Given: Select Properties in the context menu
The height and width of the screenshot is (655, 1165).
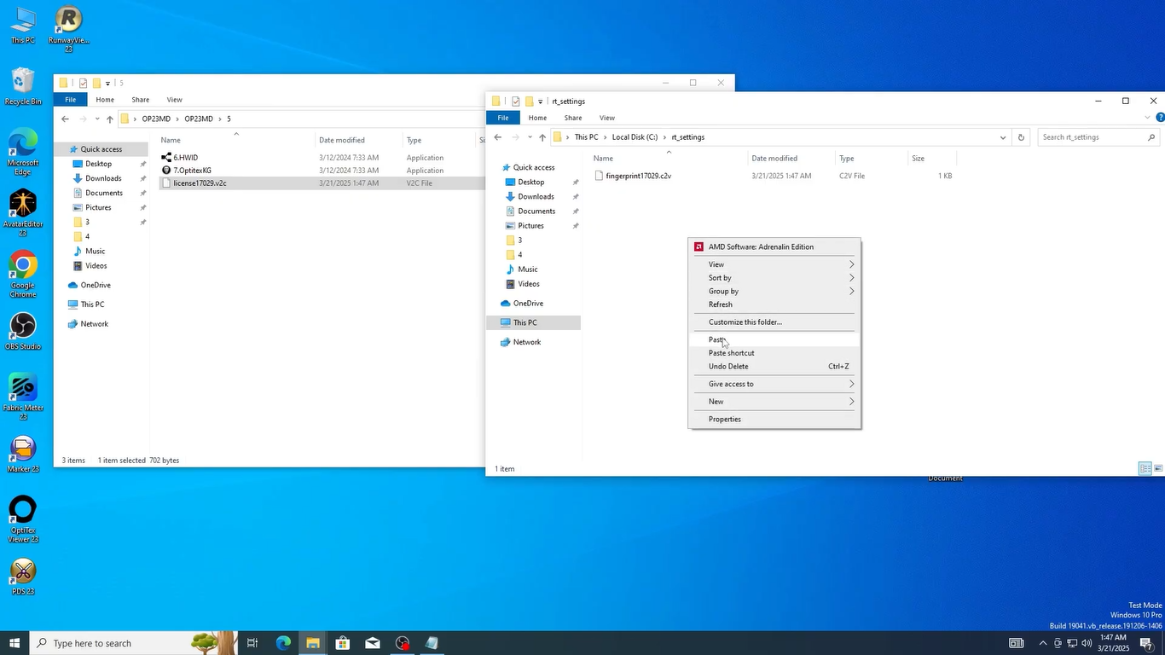Looking at the screenshot, I should pyautogui.click(x=725, y=420).
